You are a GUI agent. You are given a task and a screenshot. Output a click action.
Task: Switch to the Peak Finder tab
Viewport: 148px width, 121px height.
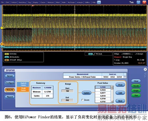(x=23, y=89)
